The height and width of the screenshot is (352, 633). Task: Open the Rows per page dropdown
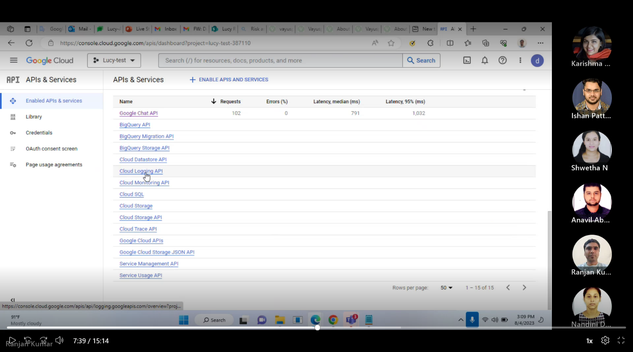click(446, 288)
